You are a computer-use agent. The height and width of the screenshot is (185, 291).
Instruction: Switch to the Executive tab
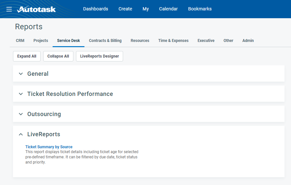[206, 41]
